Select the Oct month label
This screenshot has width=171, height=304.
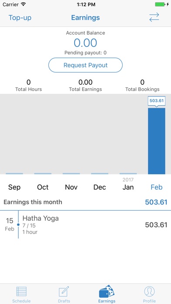(x=43, y=187)
